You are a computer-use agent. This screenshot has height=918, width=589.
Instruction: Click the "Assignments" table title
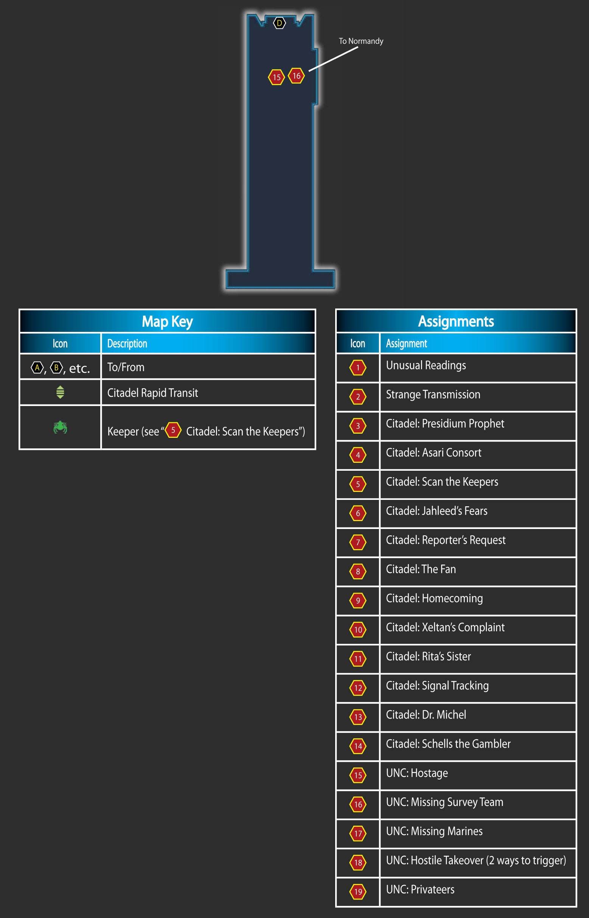456,321
